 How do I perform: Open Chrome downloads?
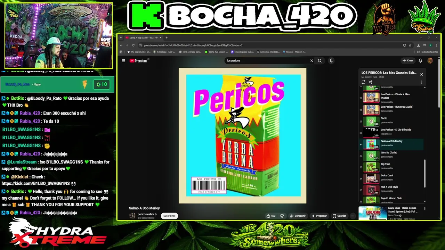[419, 45]
